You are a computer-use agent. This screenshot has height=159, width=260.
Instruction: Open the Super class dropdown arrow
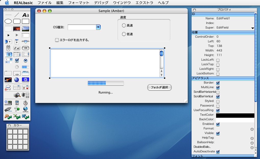(253, 28)
